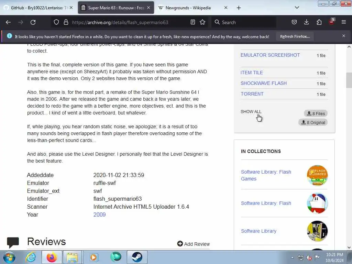Go back to the previous page

8,22
